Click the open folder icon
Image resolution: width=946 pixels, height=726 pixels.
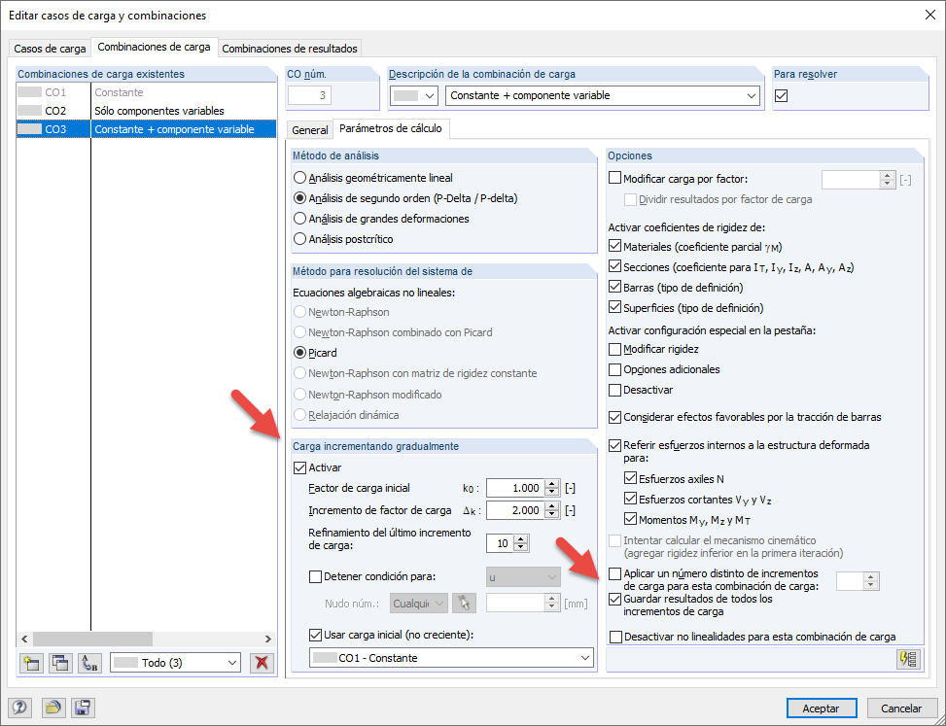pyautogui.click(x=53, y=708)
